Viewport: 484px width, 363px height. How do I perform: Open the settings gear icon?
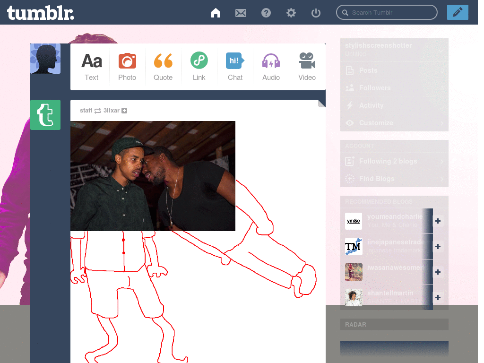291,13
